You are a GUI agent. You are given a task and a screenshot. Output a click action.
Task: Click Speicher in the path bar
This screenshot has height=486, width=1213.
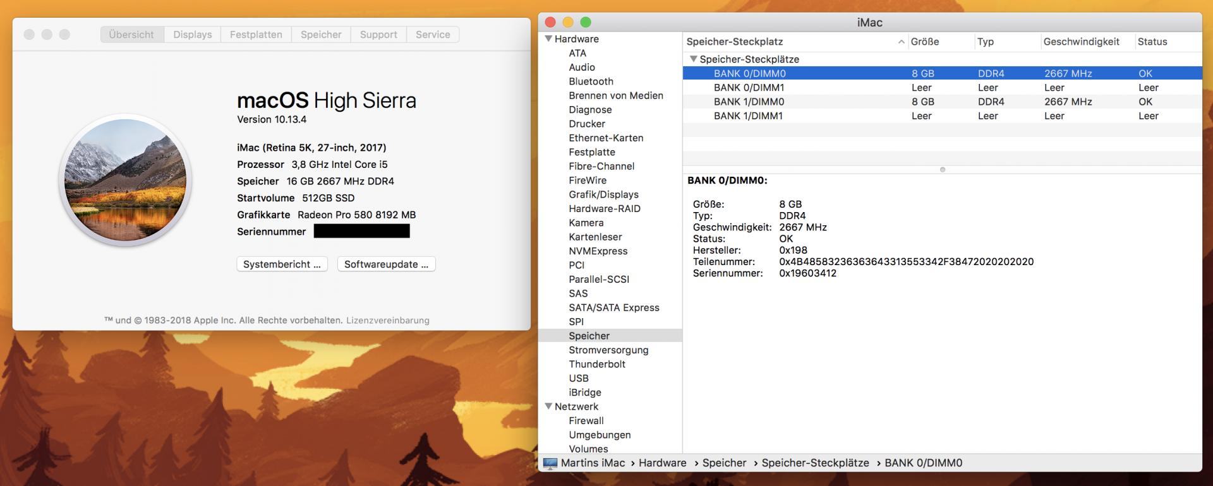tap(724, 463)
